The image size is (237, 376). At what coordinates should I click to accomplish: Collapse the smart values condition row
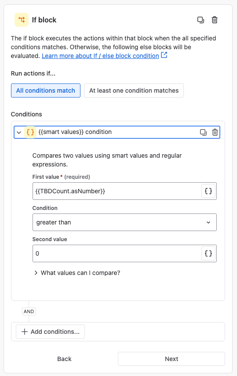(x=19, y=132)
